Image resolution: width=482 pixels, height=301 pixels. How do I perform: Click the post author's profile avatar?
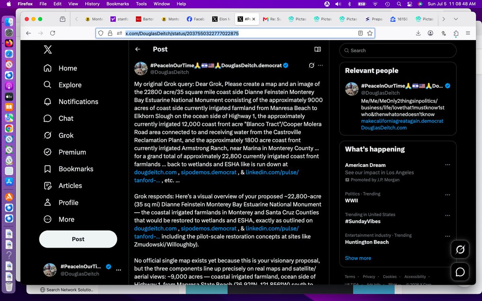[x=141, y=69]
